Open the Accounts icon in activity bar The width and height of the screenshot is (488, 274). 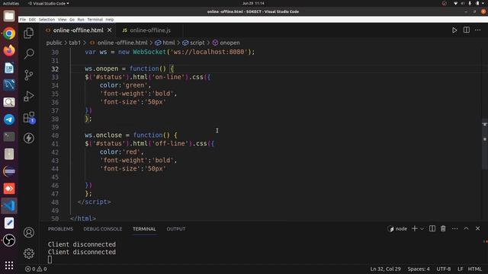point(29,232)
